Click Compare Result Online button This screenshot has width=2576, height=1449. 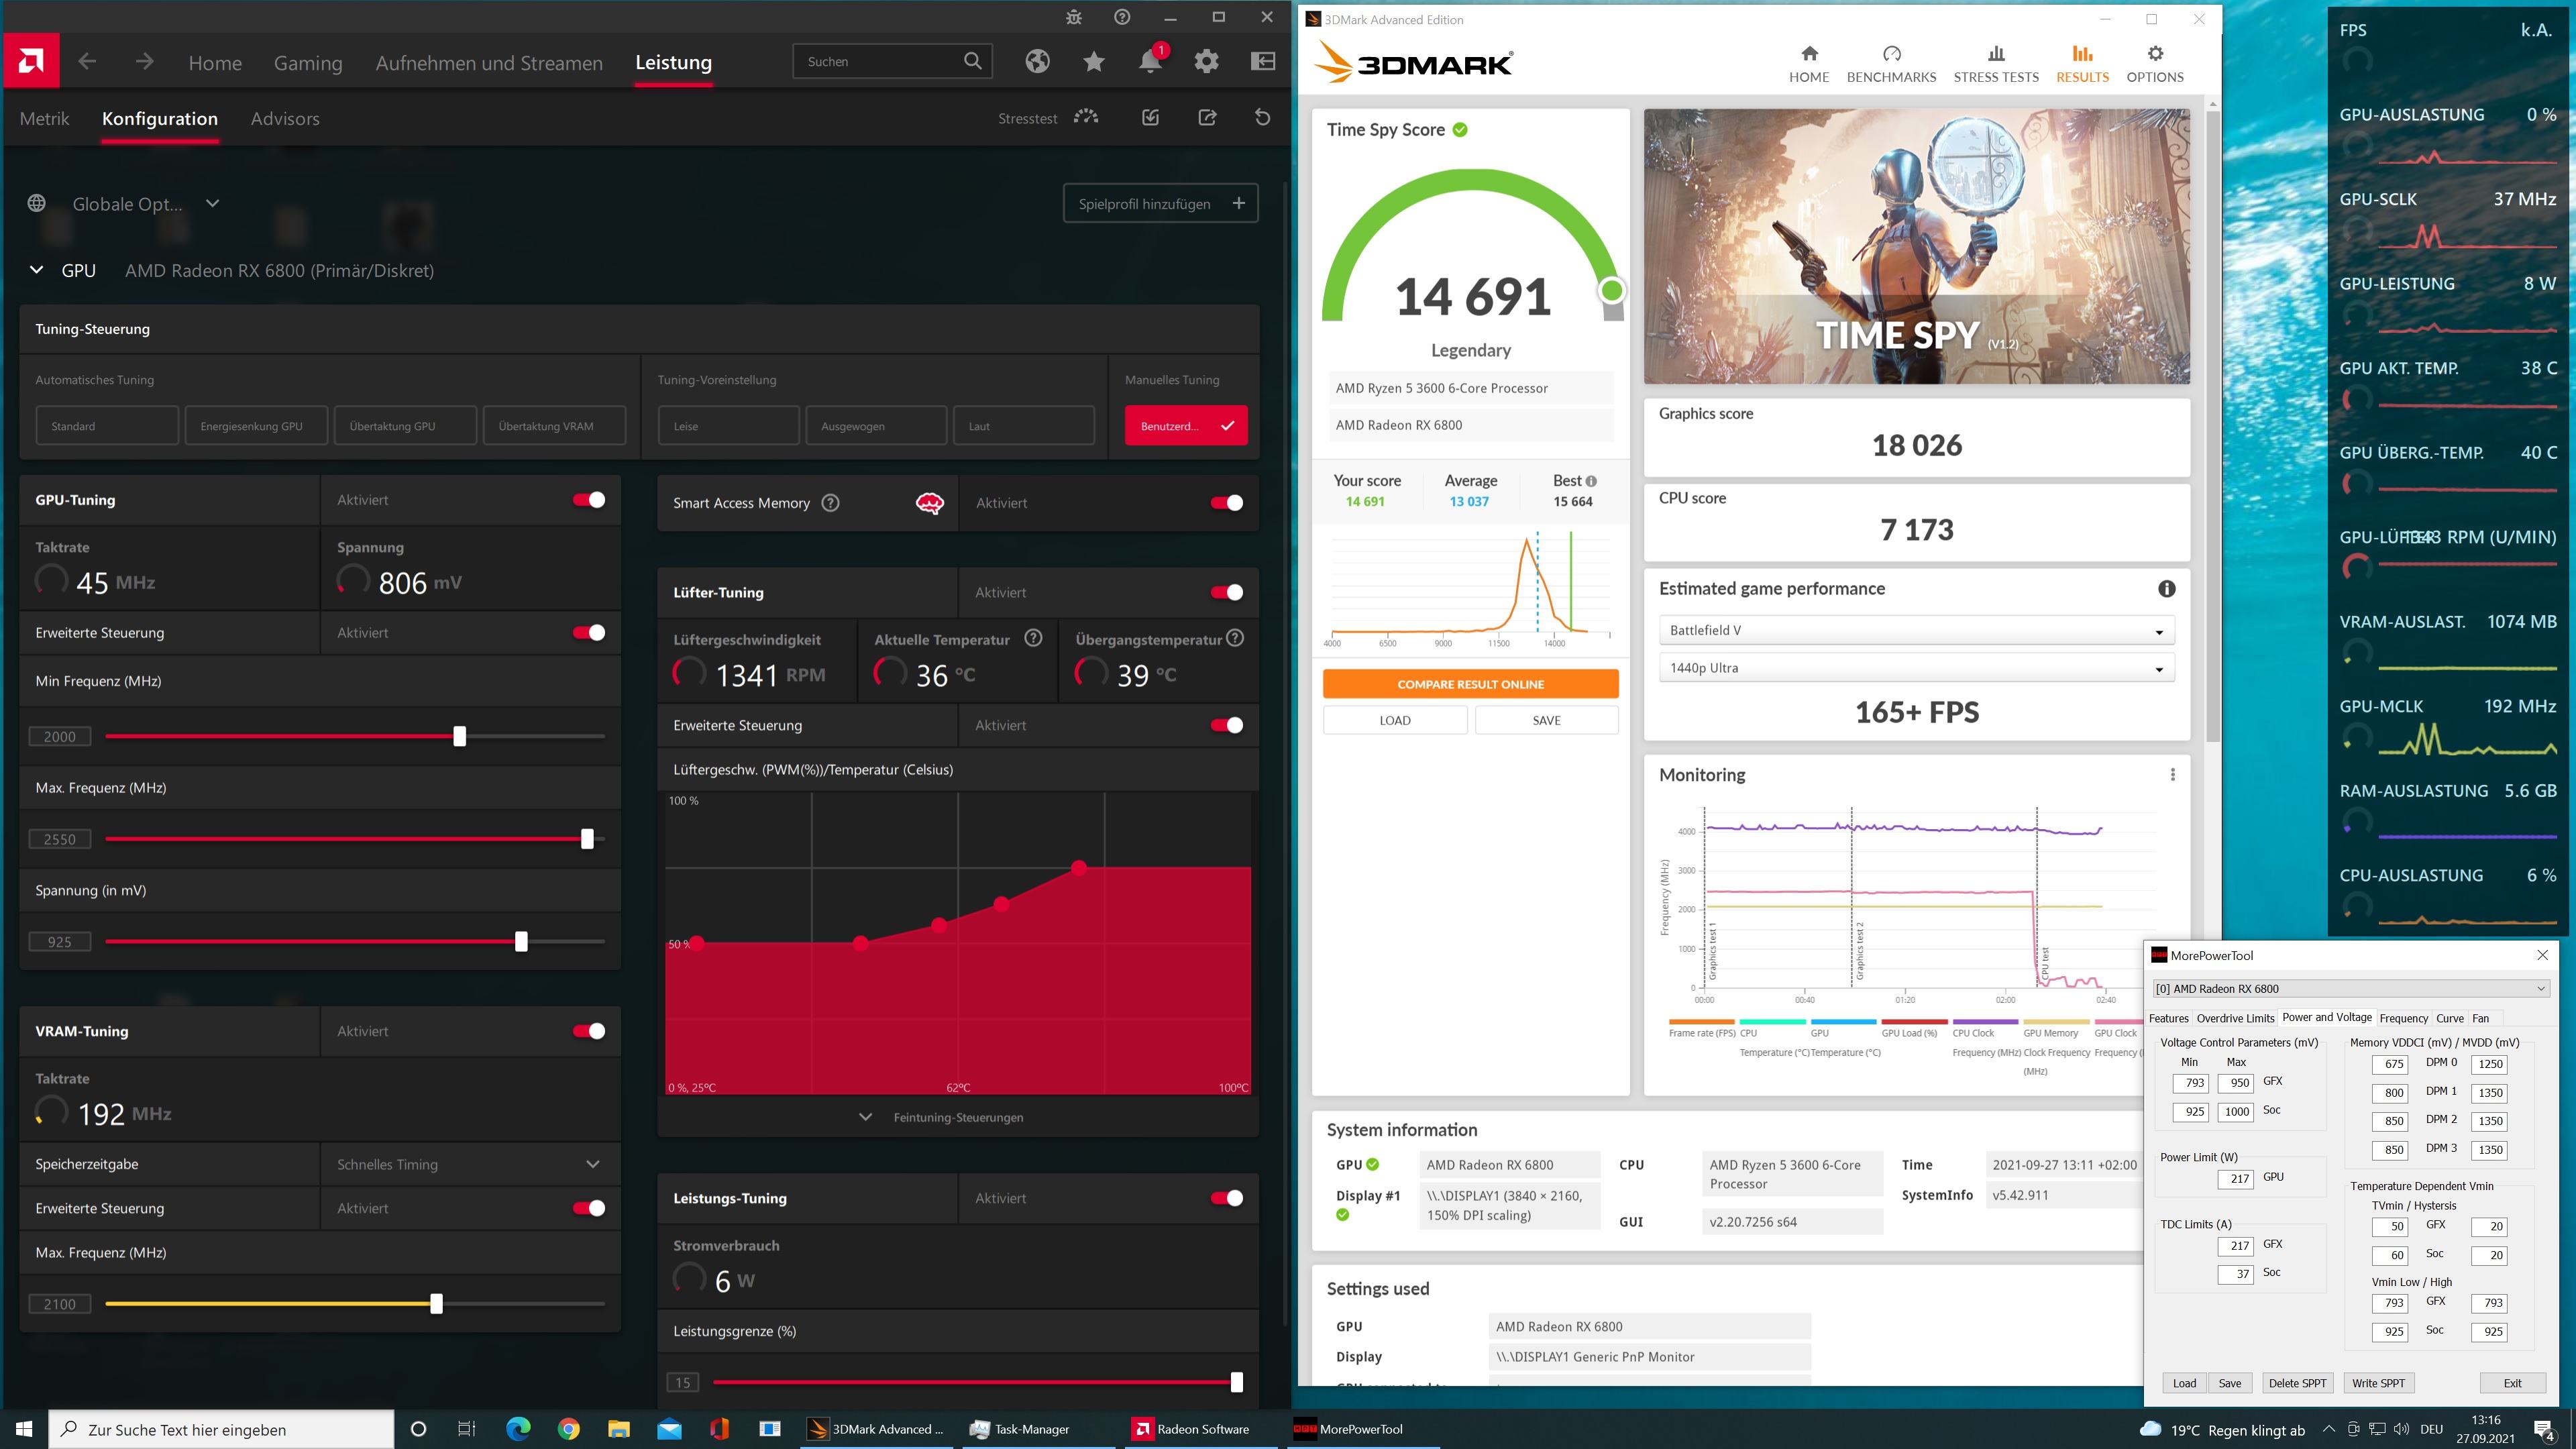click(x=1470, y=684)
